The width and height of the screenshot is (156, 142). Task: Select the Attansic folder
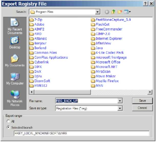[x=38, y=38]
